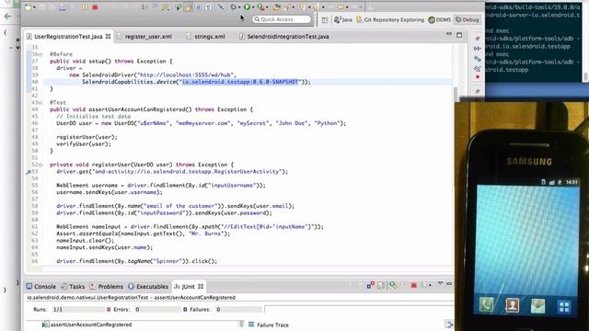Click the New file toolbar icon
589x331 pixels.
tap(29, 7)
